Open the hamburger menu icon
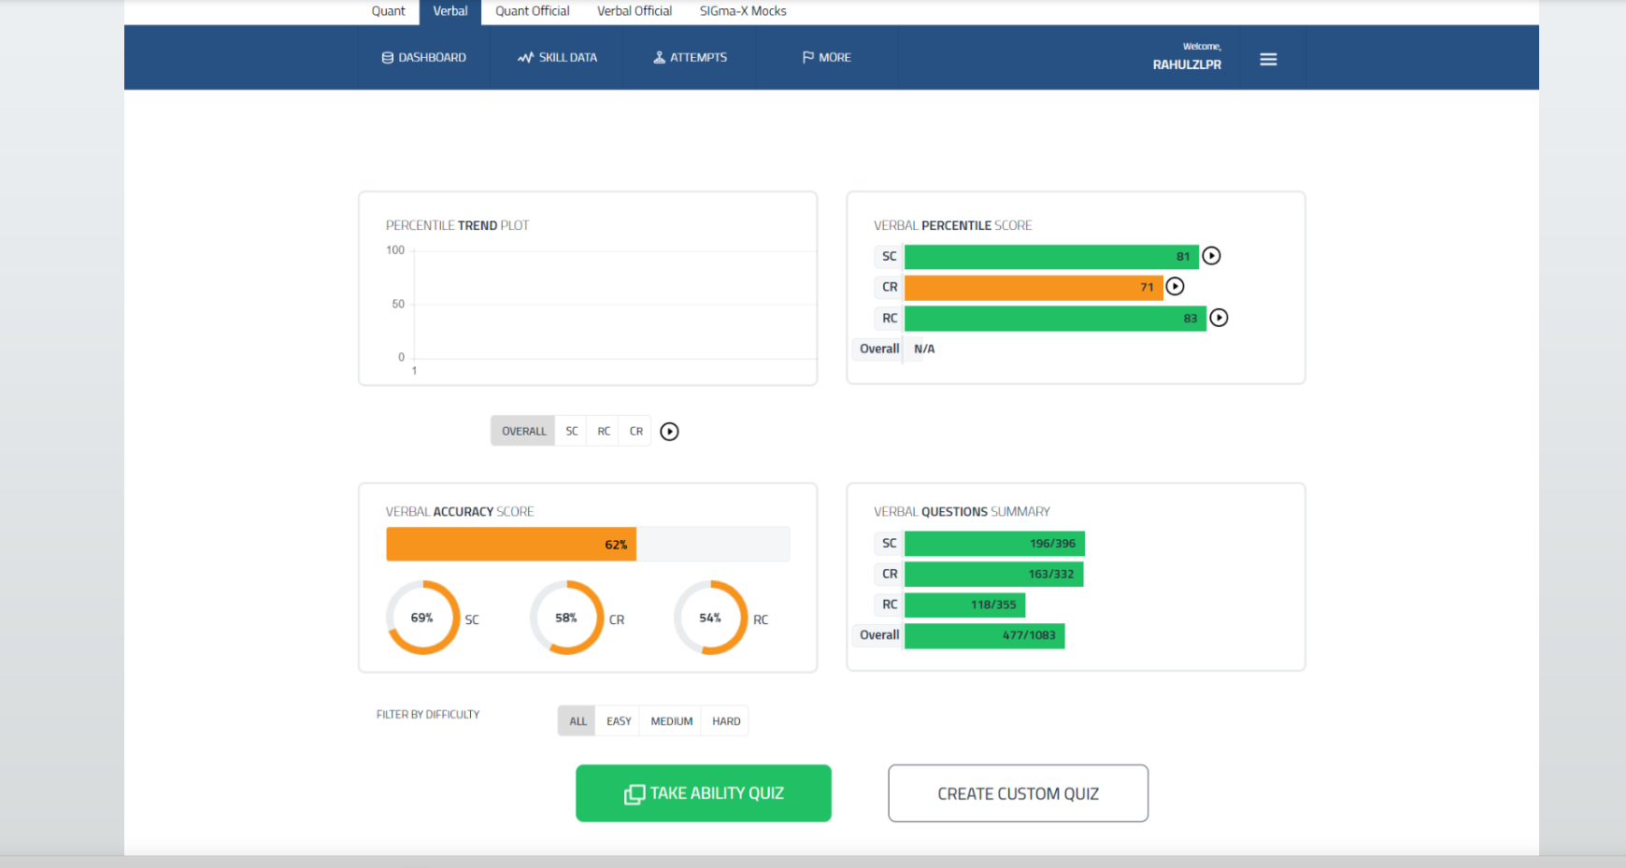 click(x=1268, y=60)
